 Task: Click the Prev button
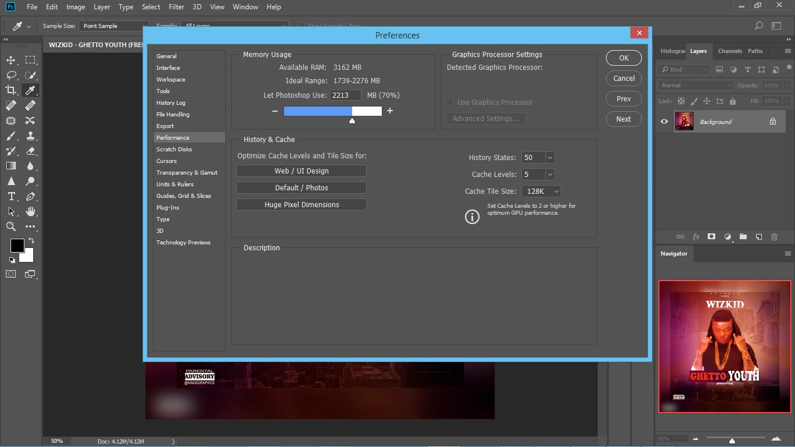624,99
